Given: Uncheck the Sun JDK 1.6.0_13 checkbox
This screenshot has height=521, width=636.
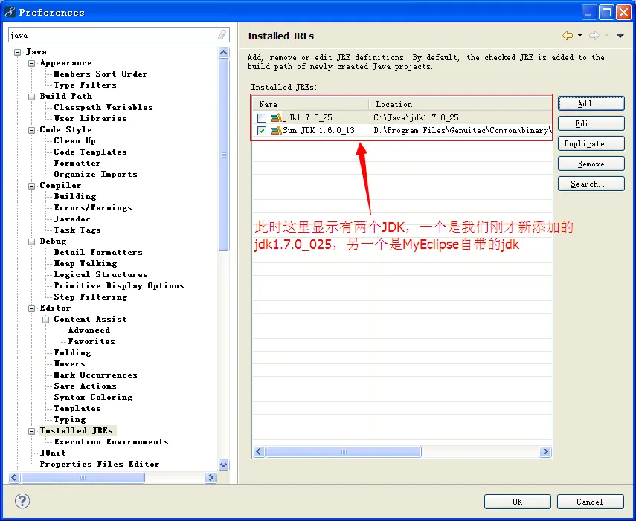Looking at the screenshot, I should [262, 131].
